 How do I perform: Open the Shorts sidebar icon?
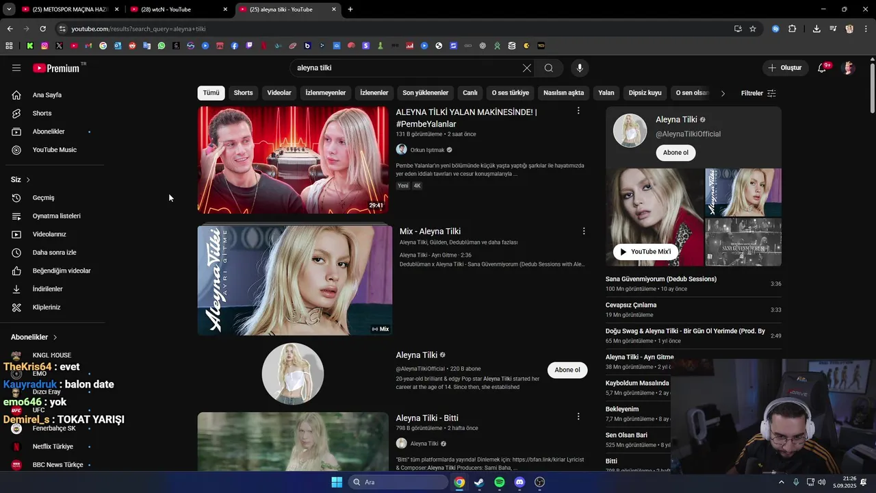pos(16,113)
